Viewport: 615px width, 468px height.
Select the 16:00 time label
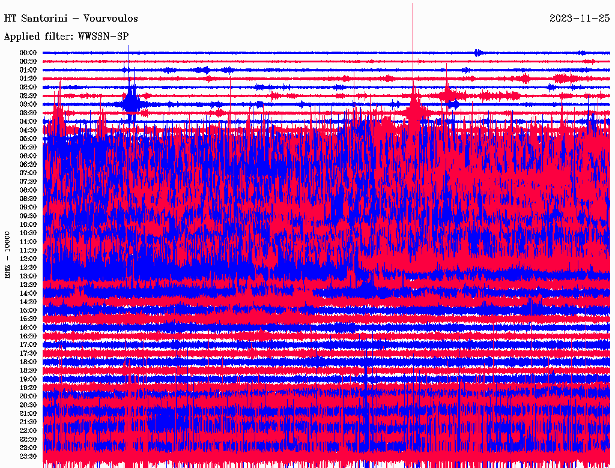(28, 328)
